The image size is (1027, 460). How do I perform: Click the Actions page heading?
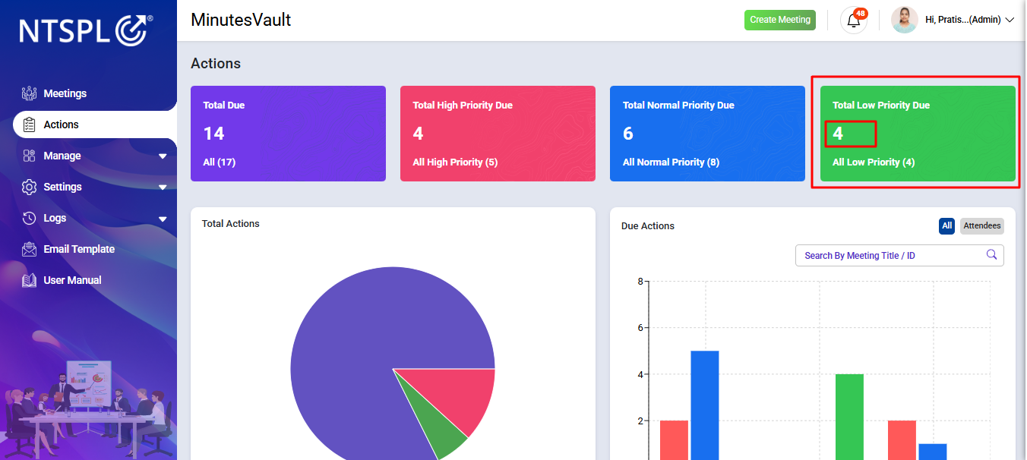(x=216, y=64)
